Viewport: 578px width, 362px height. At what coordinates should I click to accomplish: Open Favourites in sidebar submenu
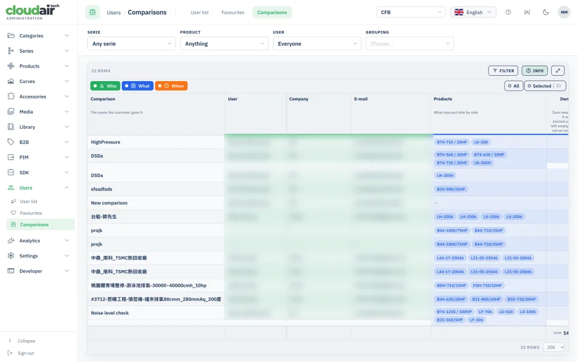[31, 213]
